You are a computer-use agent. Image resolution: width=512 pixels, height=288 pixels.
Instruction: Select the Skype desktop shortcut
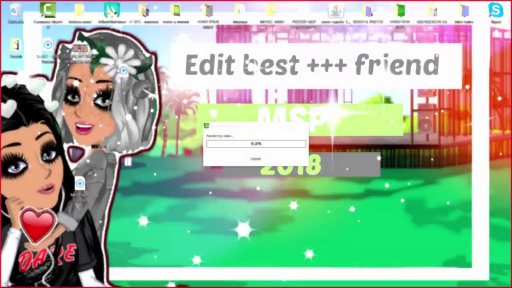(x=496, y=10)
